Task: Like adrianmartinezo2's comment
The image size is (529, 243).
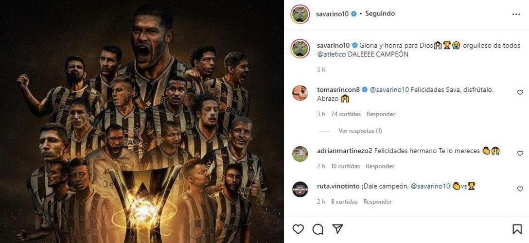Action: [520, 154]
